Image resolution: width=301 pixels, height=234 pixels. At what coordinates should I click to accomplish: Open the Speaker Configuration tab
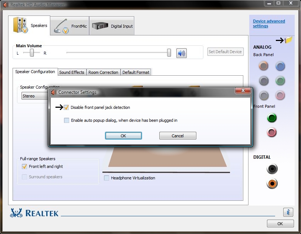point(35,72)
